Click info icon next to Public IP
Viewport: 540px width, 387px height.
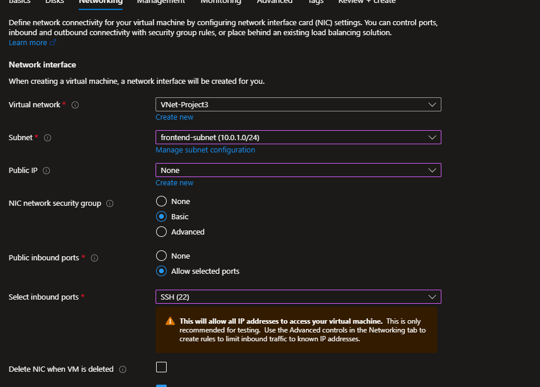point(46,171)
